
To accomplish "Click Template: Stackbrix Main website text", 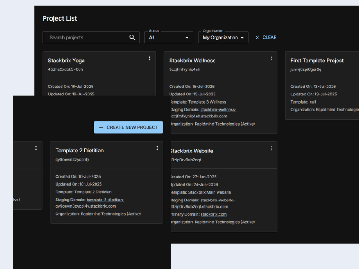I will pos(200,192).
